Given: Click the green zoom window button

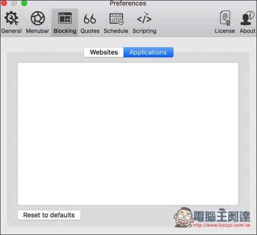Looking at the screenshot, I should pyautogui.click(x=24, y=3).
